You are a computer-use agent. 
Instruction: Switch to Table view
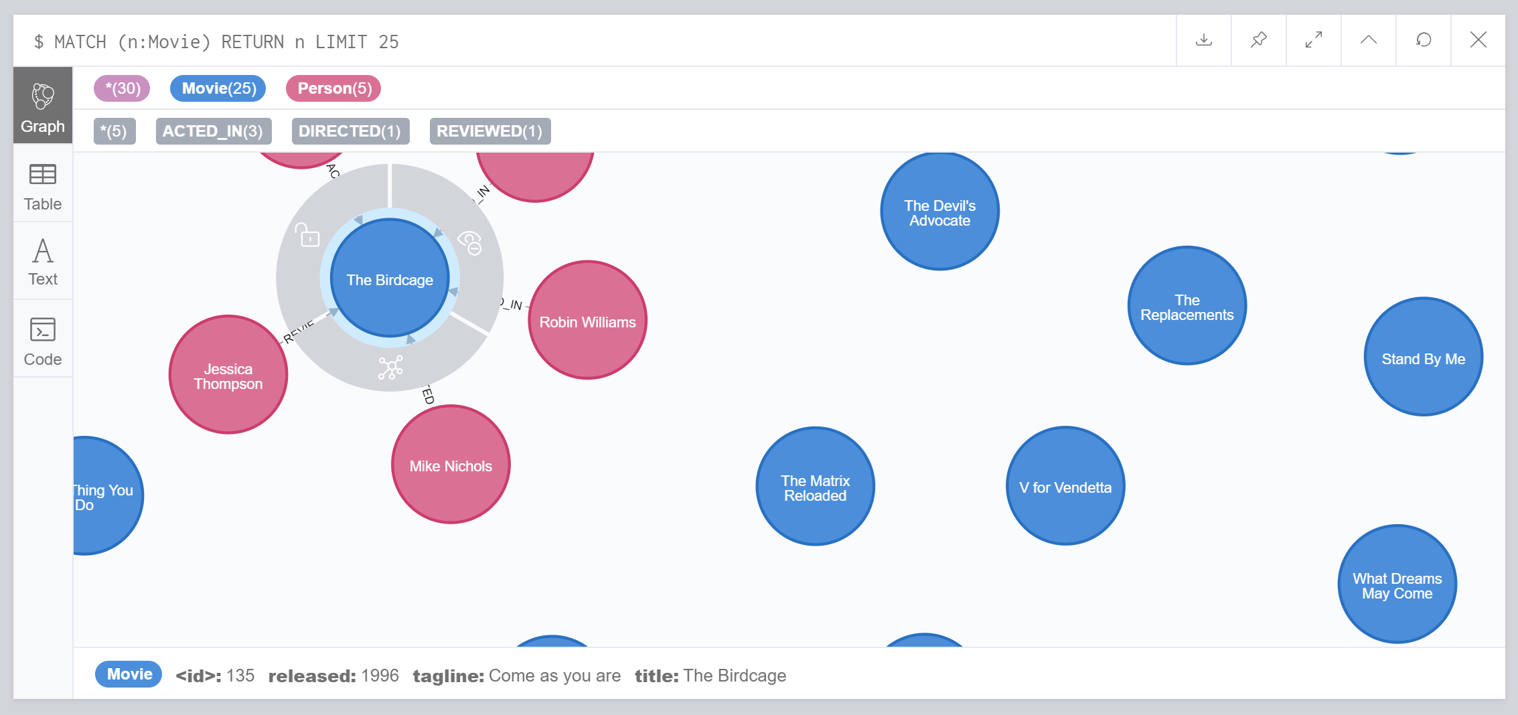tap(43, 187)
